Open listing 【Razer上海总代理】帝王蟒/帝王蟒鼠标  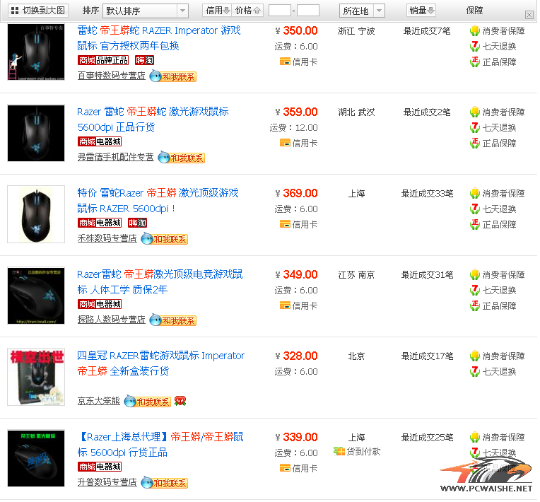pyautogui.click(x=160, y=445)
